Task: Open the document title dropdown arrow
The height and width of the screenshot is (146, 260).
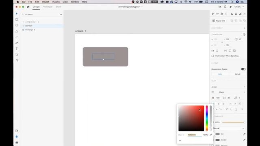Action: pyautogui.click(x=142, y=7)
